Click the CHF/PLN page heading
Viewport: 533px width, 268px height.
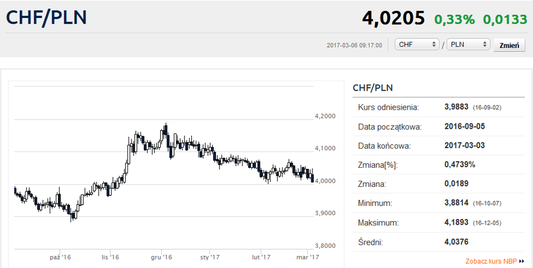coord(47,17)
